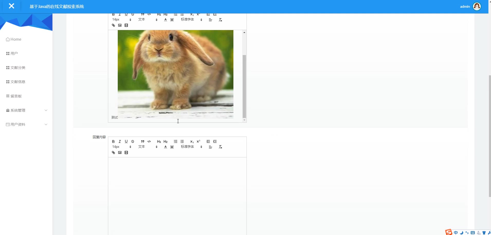Open text alignment picker in 回复内容 editor
This screenshot has height=235, width=491.
pyautogui.click(x=211, y=147)
